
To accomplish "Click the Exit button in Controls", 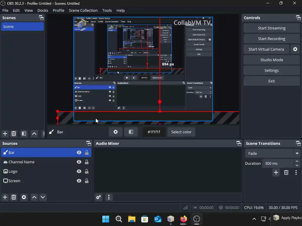I will (x=272, y=81).
